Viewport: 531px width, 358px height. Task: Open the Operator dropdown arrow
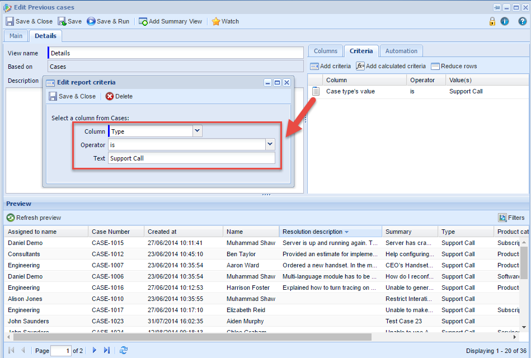(x=270, y=145)
